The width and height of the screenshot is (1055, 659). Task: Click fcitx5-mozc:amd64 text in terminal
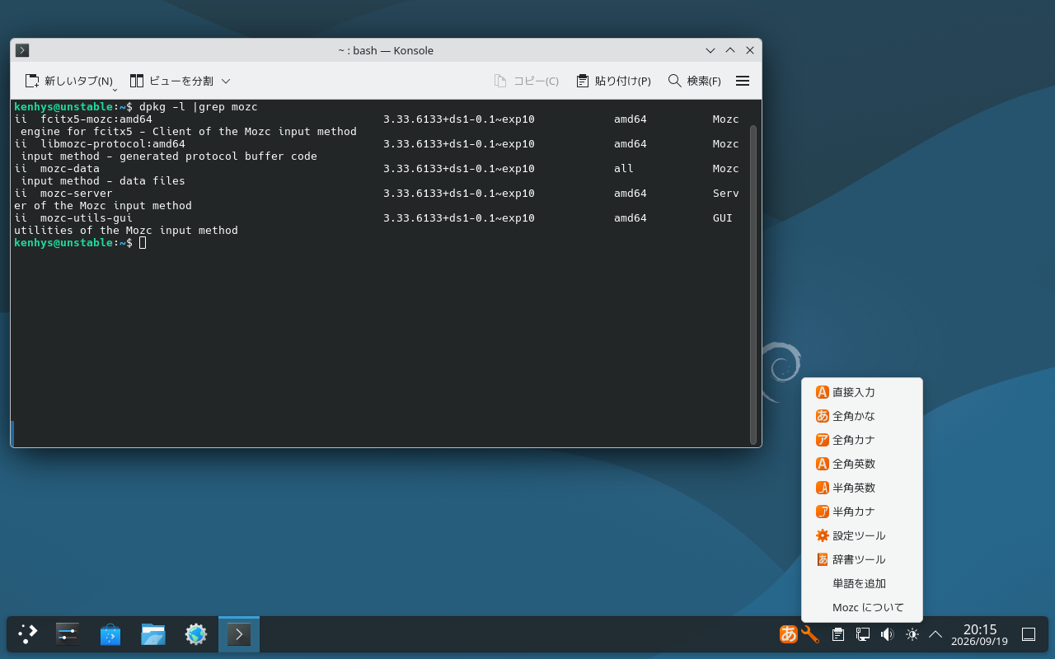96,119
